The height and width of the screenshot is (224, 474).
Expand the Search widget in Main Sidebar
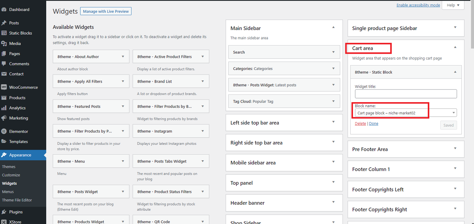pyautogui.click(x=333, y=52)
